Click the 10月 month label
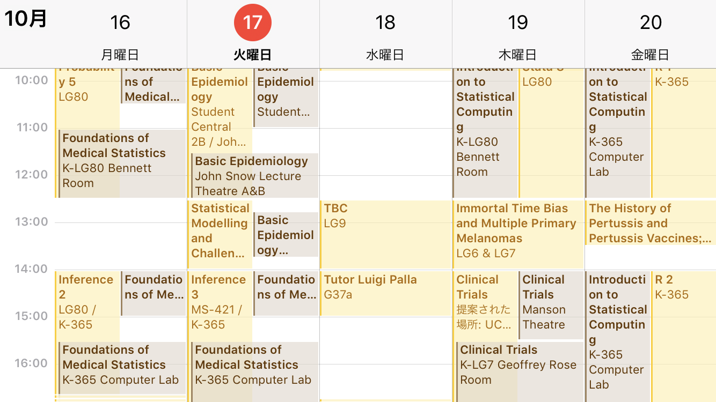The height and width of the screenshot is (402, 716). point(26,19)
